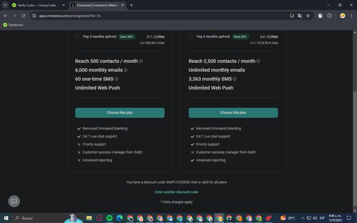Switch to the Omnisend Ecommerce tab
357x223 pixels.
point(98,5)
